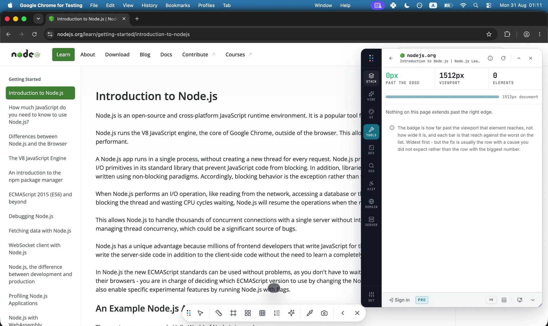548x326 pixels.
Task: Open the History menu
Action: (x=149, y=5)
